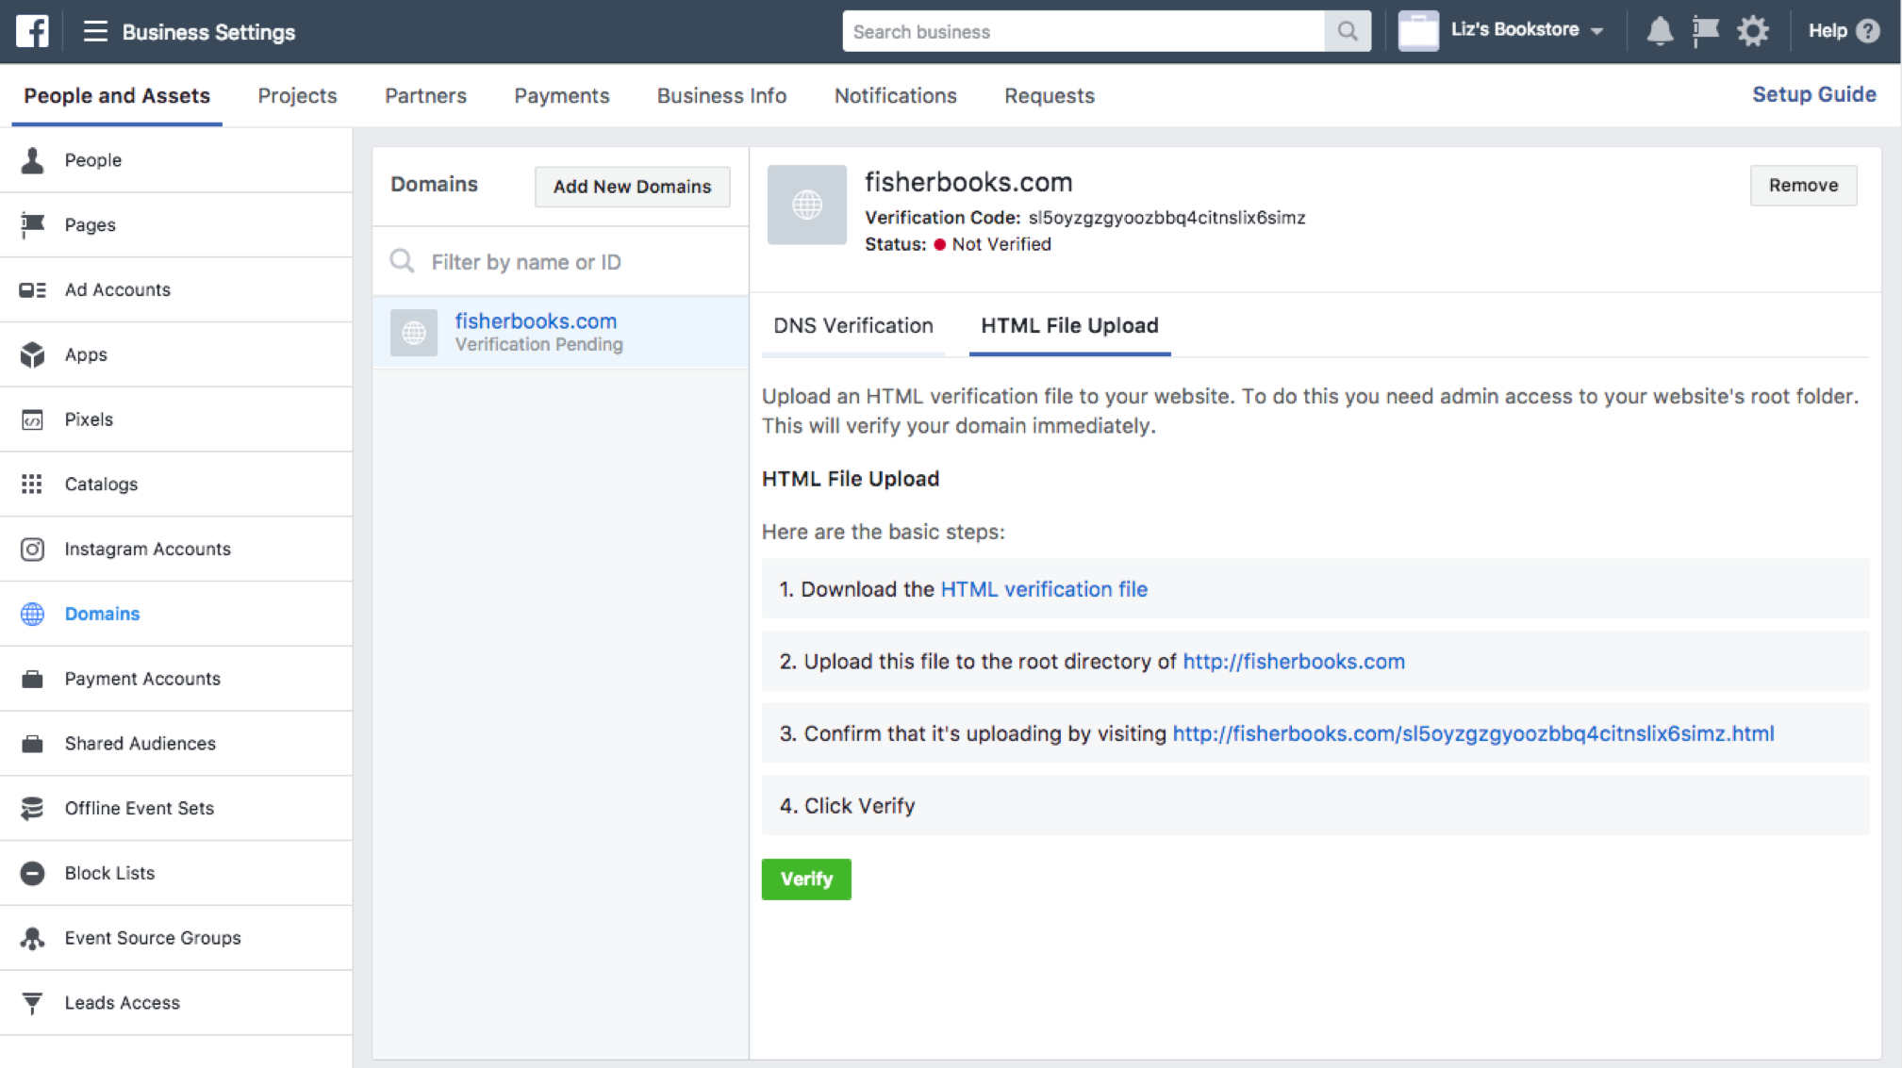The height and width of the screenshot is (1068, 1902).
Task: Download the HTML verification file link
Action: point(1044,589)
